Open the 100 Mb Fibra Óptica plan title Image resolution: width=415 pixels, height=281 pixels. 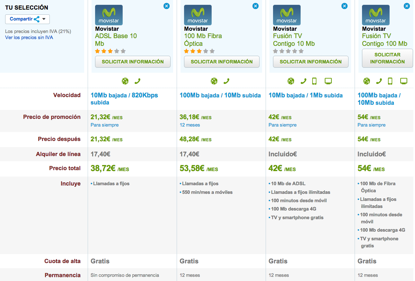[203, 40]
